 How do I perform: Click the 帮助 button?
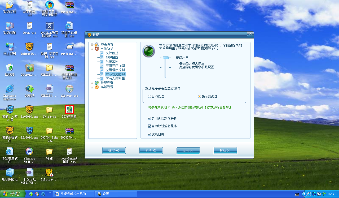(x=225, y=150)
